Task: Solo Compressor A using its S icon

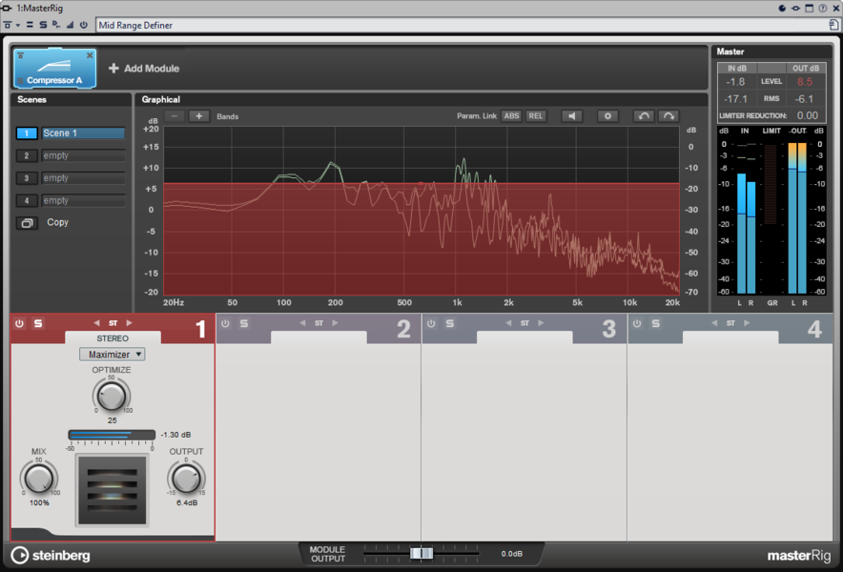Action: [x=20, y=81]
